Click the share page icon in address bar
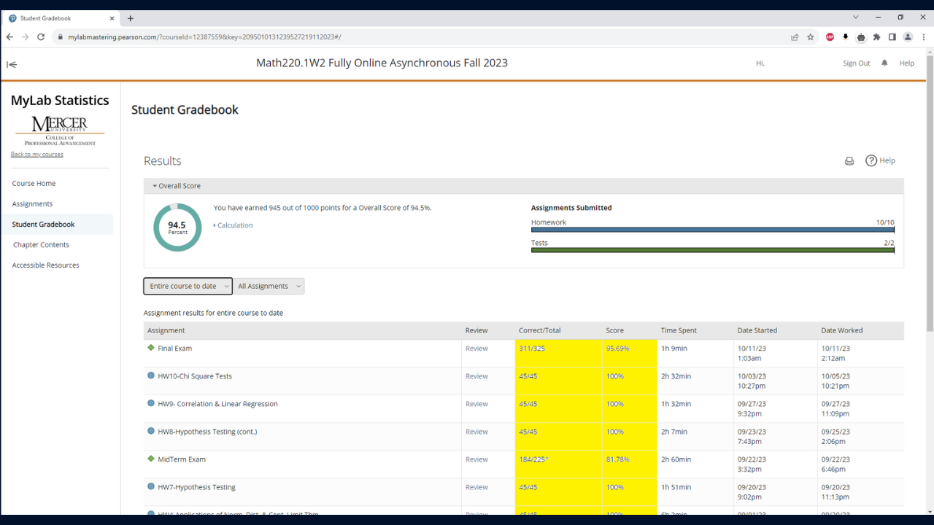934x525 pixels. (x=795, y=37)
